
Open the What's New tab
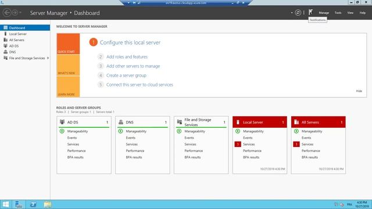pyautogui.click(x=68, y=66)
